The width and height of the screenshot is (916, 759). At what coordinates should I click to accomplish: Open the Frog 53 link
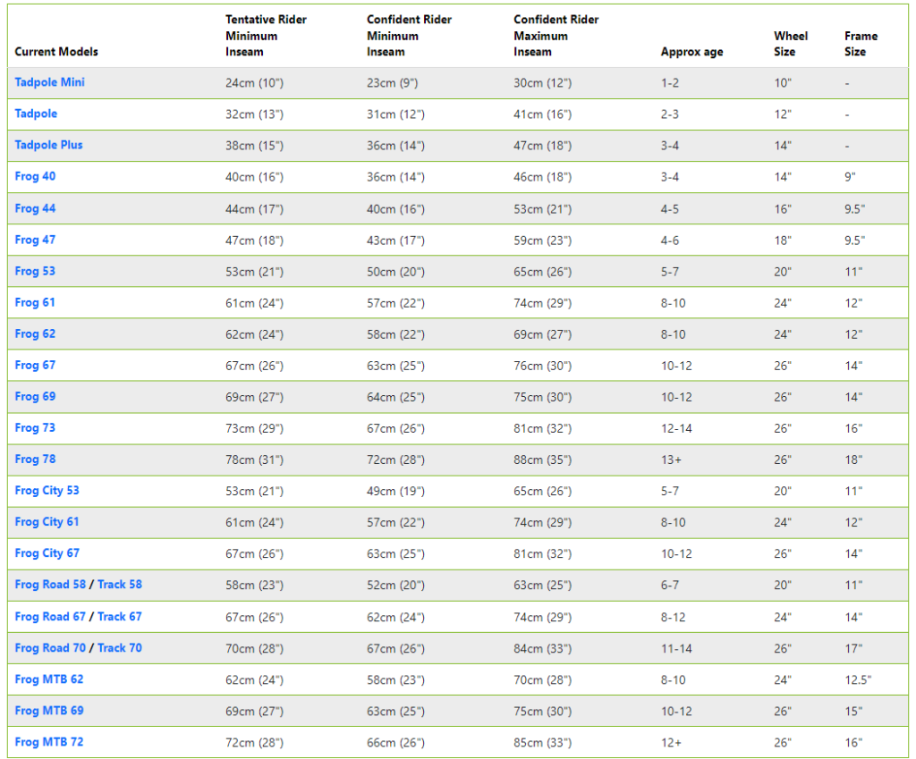tap(35, 271)
